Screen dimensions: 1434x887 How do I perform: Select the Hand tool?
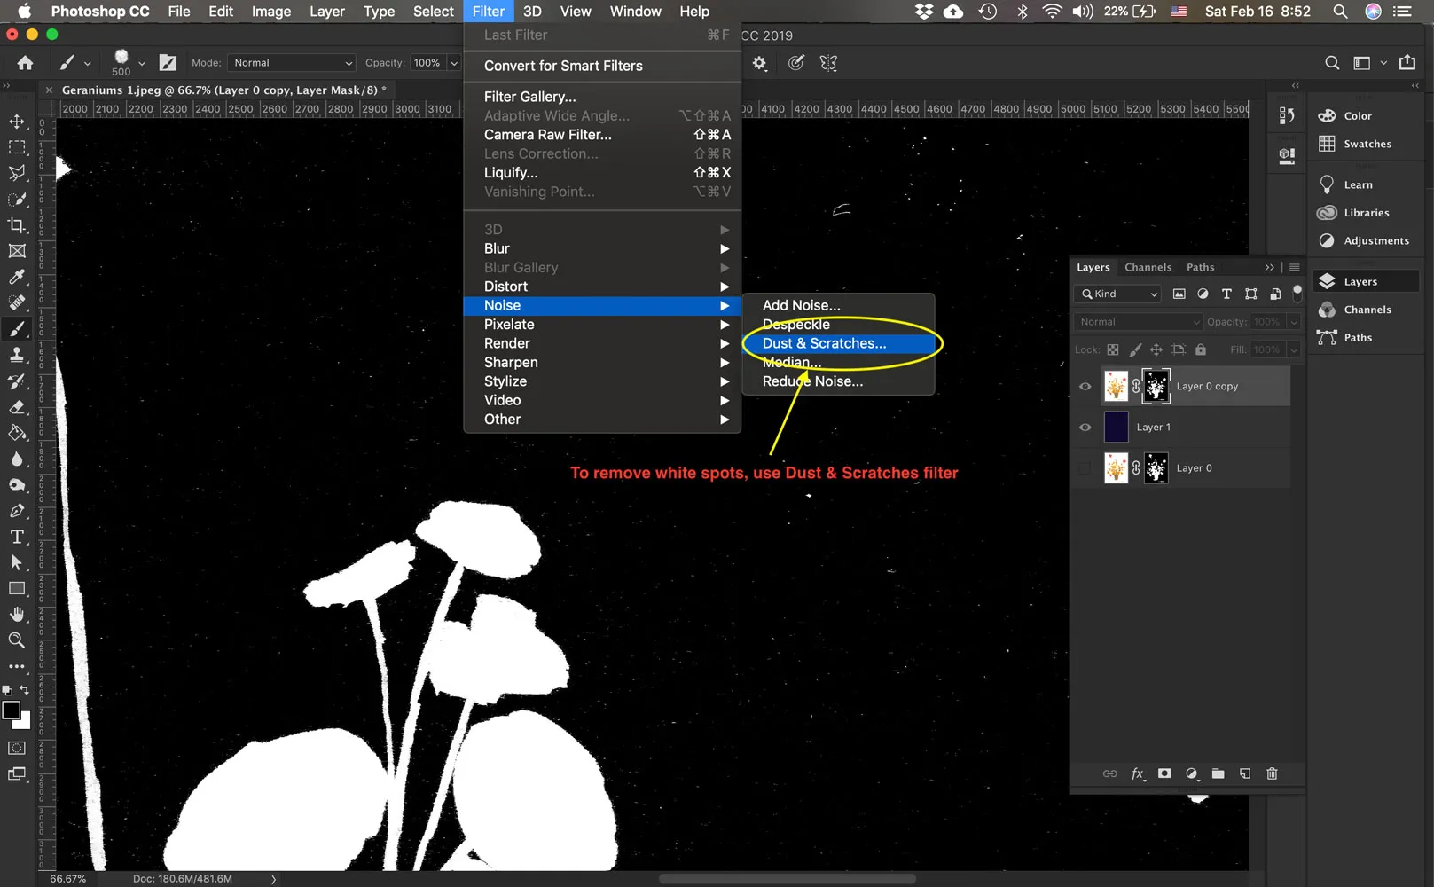17,614
